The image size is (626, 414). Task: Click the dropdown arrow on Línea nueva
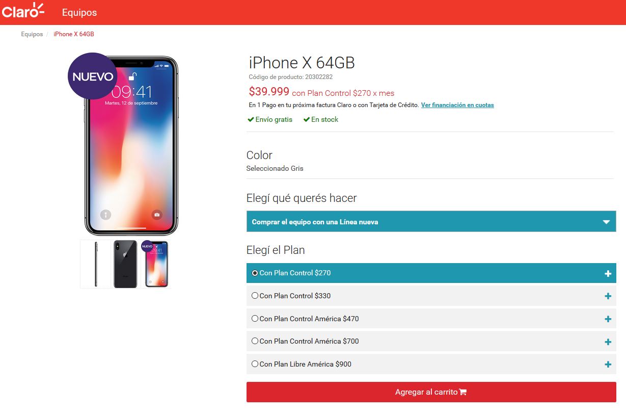606,222
